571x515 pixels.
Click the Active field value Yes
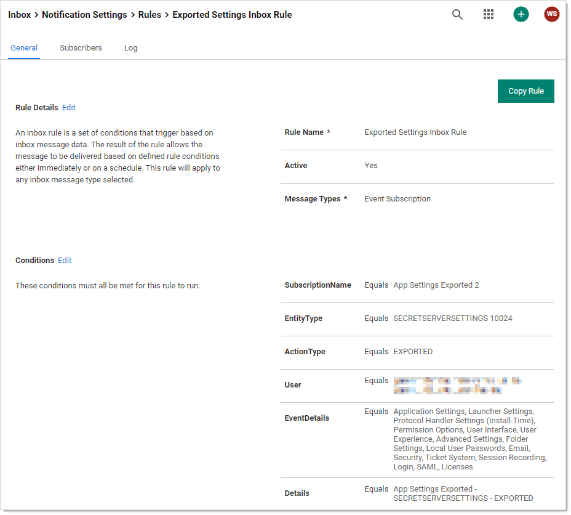click(371, 166)
